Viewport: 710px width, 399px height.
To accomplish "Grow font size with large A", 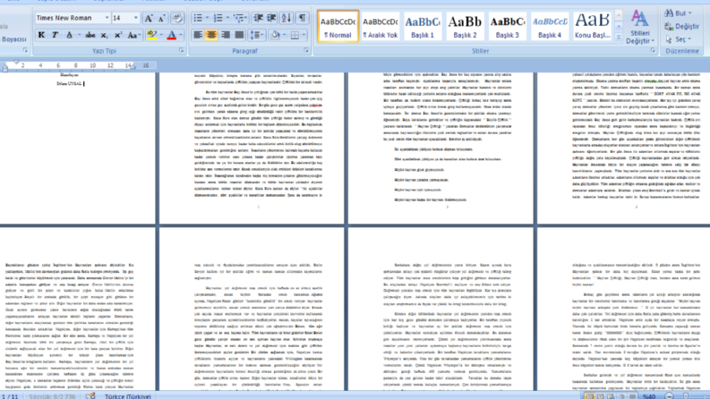I will (x=148, y=18).
